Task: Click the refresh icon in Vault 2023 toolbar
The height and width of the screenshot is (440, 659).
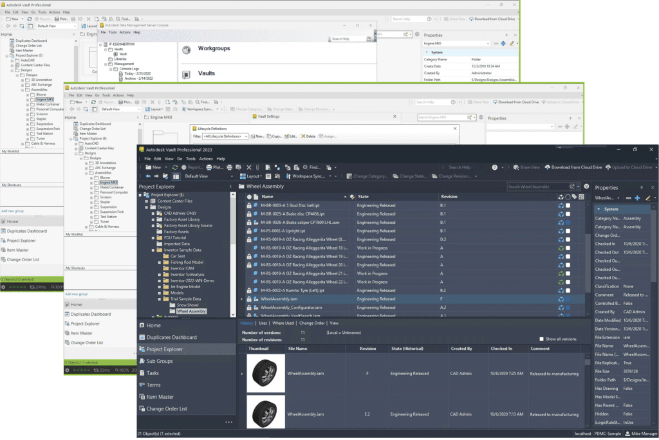Action: [x=176, y=167]
